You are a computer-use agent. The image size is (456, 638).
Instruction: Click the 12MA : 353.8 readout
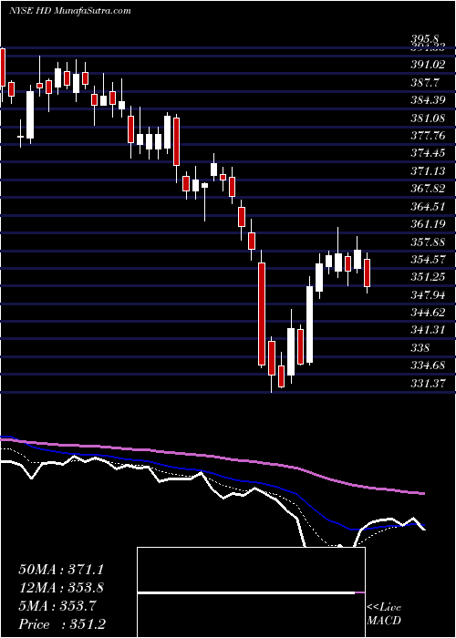[x=61, y=588]
